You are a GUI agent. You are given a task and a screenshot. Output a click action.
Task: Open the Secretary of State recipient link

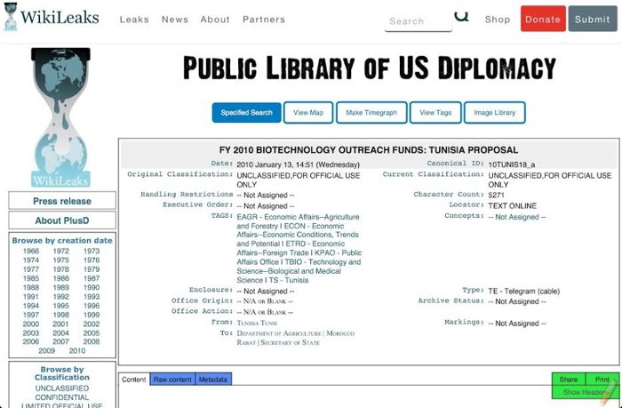point(290,342)
